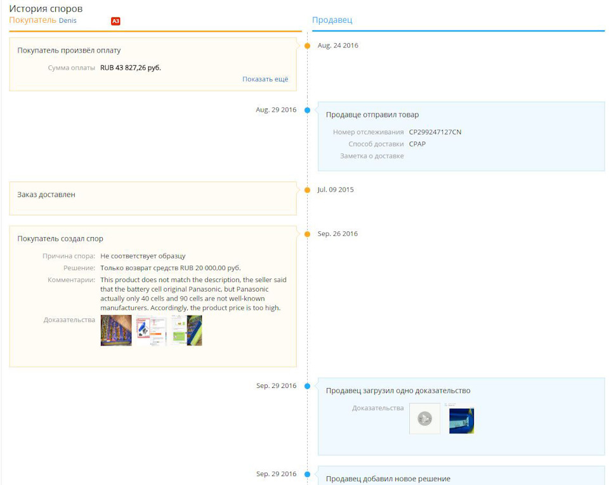
Task: Click the red A3 badge next to Denis
Action: pos(115,21)
